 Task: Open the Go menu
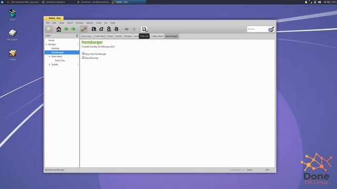pyautogui.click(x=106, y=23)
